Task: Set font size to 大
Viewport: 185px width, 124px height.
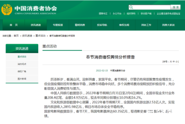Action: point(171,62)
